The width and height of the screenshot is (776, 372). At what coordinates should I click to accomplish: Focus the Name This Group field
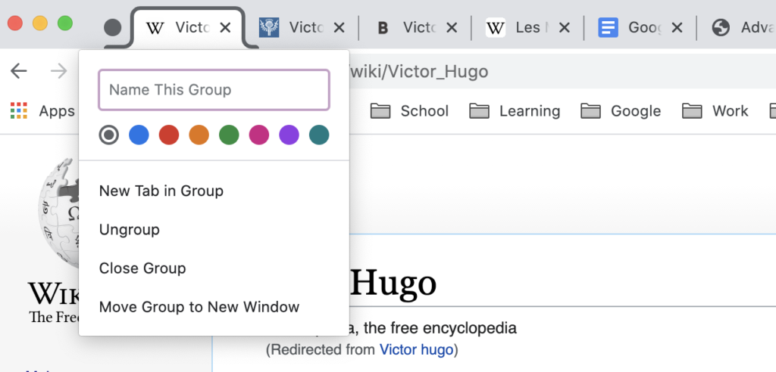214,90
